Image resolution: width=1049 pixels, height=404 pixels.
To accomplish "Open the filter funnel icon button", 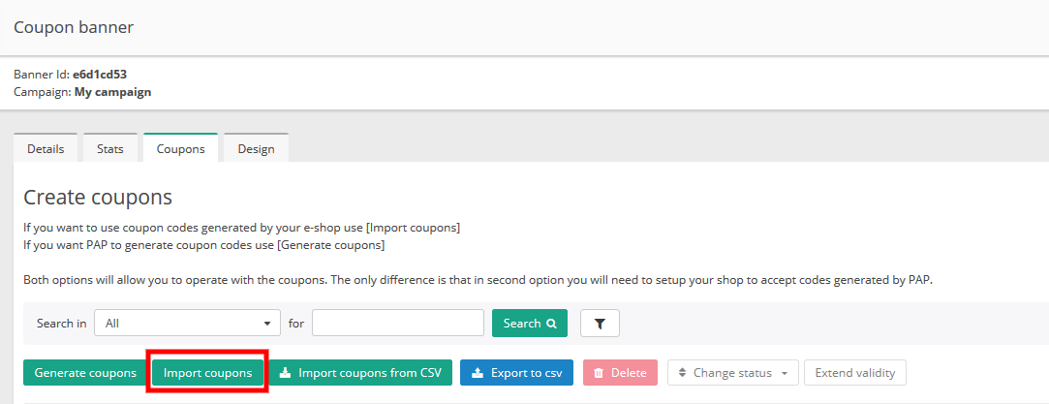I will pos(600,324).
